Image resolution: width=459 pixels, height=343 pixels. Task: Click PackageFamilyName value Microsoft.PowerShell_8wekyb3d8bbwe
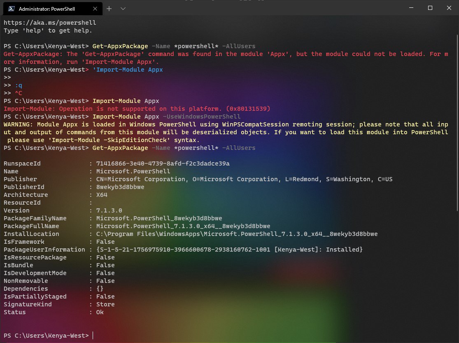pos(159,218)
